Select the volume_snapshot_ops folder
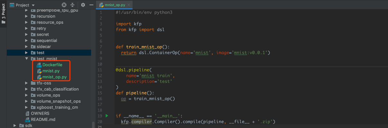388x128 pixels. pyautogui.click(x=59, y=101)
